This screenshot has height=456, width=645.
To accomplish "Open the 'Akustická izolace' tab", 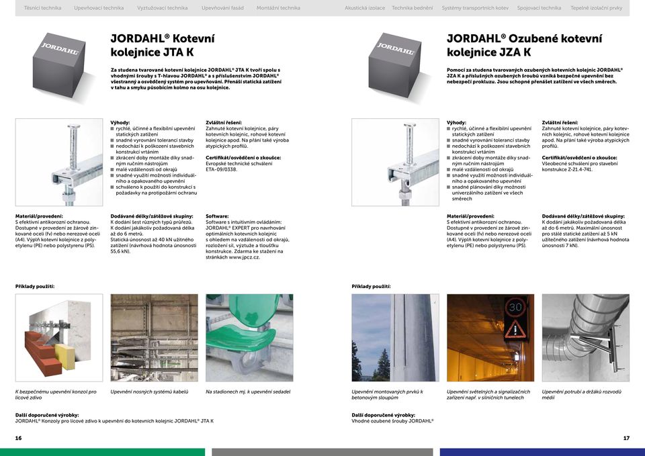I will pyautogui.click(x=365, y=8).
